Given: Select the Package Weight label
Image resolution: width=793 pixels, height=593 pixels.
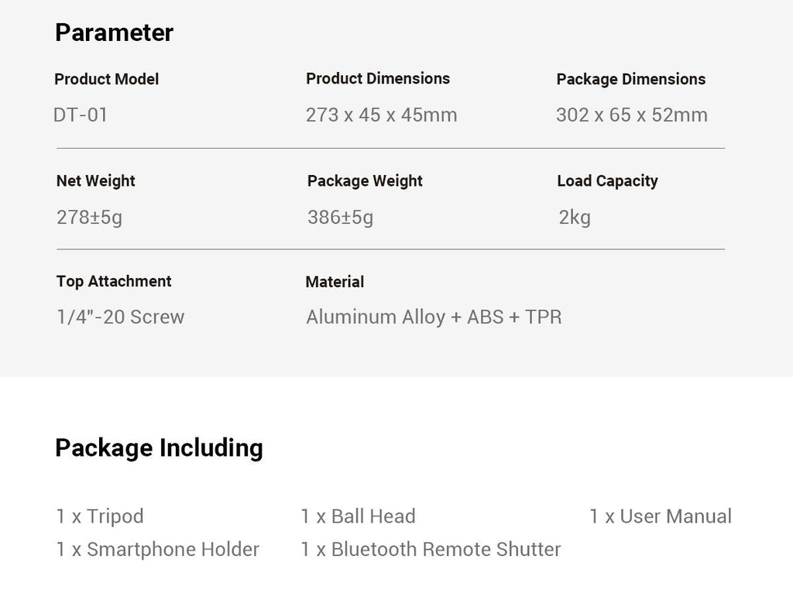Looking at the screenshot, I should point(365,181).
